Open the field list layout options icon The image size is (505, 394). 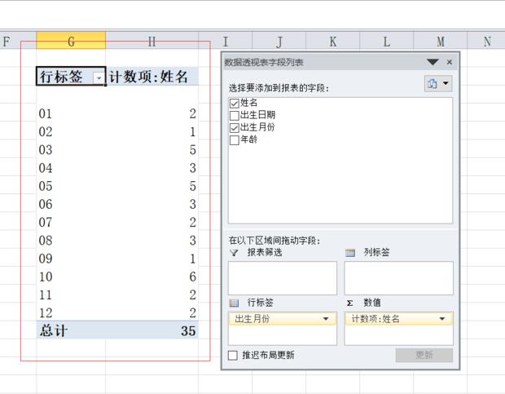pos(437,84)
